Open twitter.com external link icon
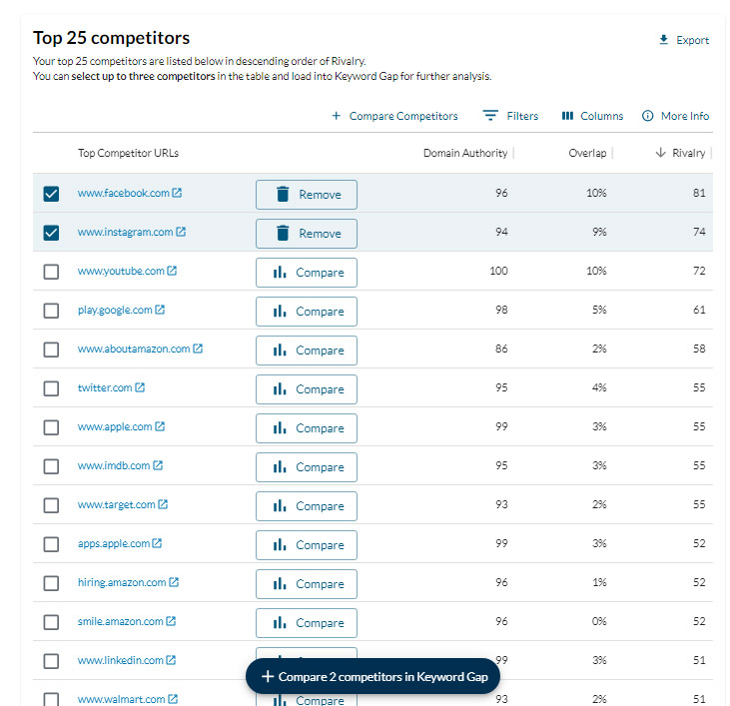The image size is (730, 706). point(140,388)
